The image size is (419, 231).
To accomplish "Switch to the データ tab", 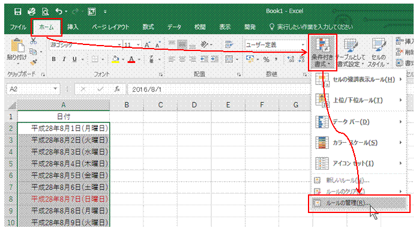I will pyautogui.click(x=174, y=27).
